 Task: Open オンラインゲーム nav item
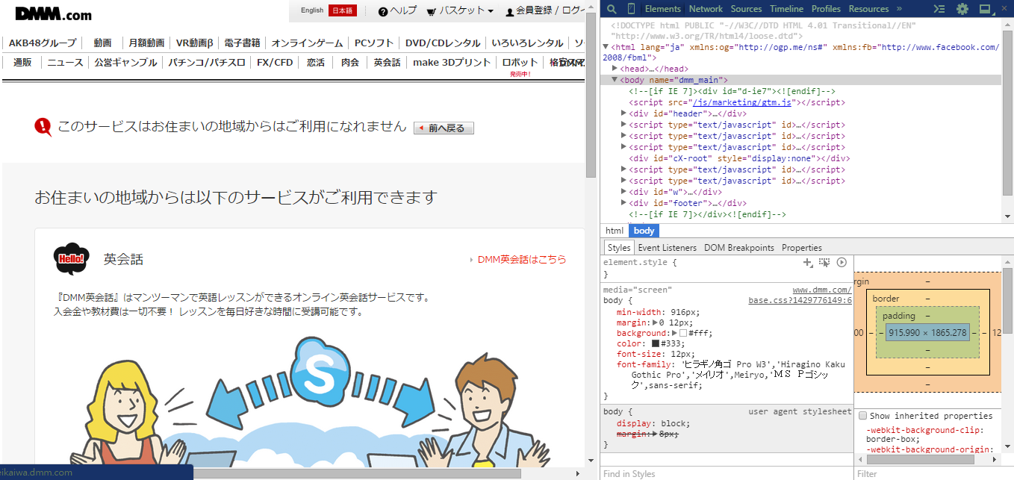point(307,43)
